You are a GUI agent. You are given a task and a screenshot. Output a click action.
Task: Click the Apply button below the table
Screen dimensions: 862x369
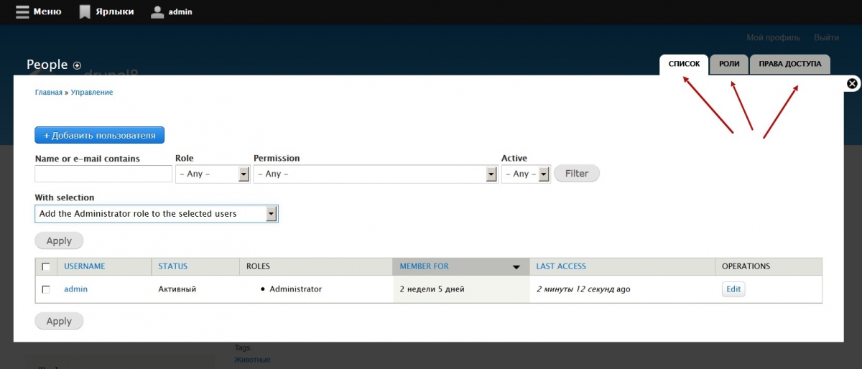tap(59, 321)
